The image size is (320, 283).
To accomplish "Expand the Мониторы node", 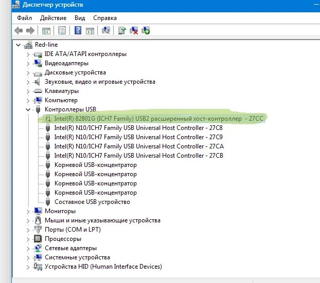I will 28,212.
